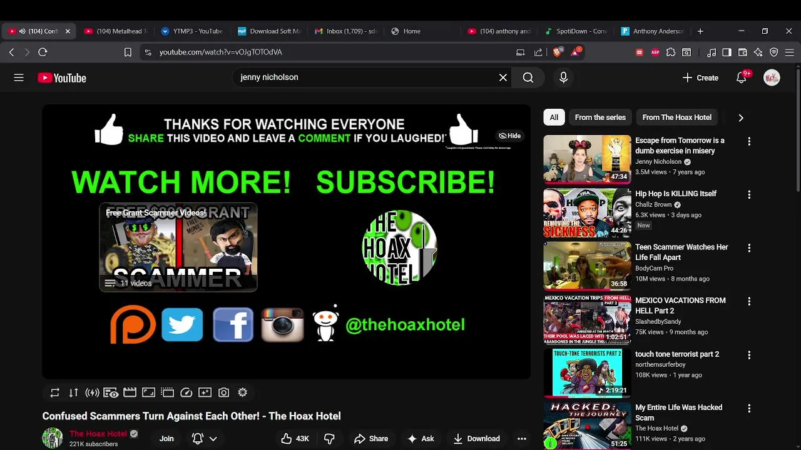
Task: Take a screenshot with the camera icon
Action: pos(223,392)
